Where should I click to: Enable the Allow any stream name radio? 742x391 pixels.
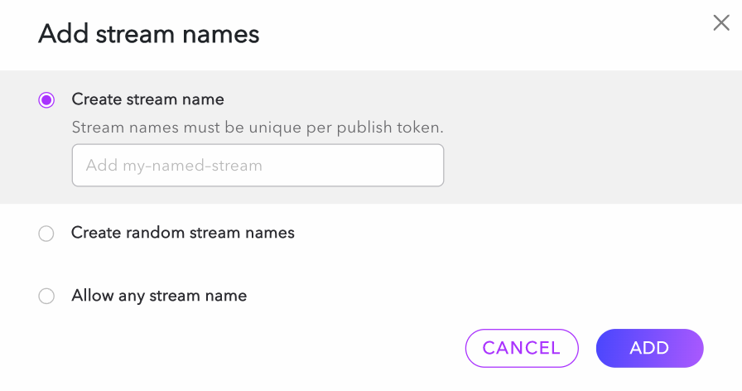point(46,296)
